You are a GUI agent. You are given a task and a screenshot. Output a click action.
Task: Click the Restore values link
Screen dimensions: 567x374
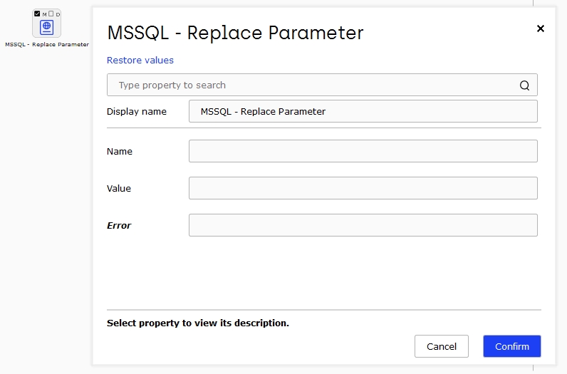pyautogui.click(x=140, y=60)
